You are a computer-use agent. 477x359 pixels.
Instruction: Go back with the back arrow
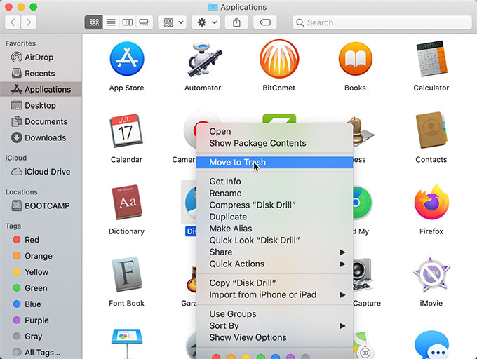coord(13,22)
